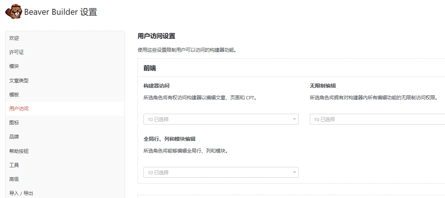Click the 用户访问设置 heading

(156, 36)
